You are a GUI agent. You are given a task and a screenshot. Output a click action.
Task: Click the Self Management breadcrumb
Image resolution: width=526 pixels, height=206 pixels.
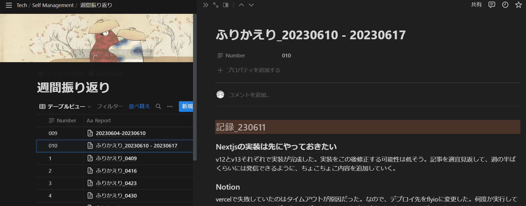pos(53,5)
